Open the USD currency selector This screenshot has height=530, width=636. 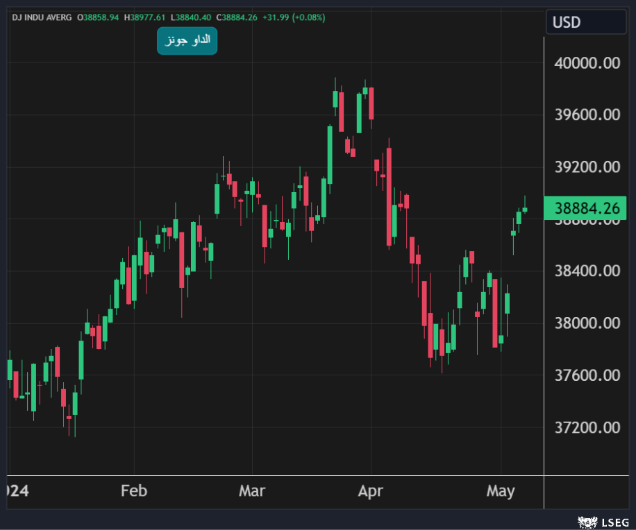click(585, 22)
